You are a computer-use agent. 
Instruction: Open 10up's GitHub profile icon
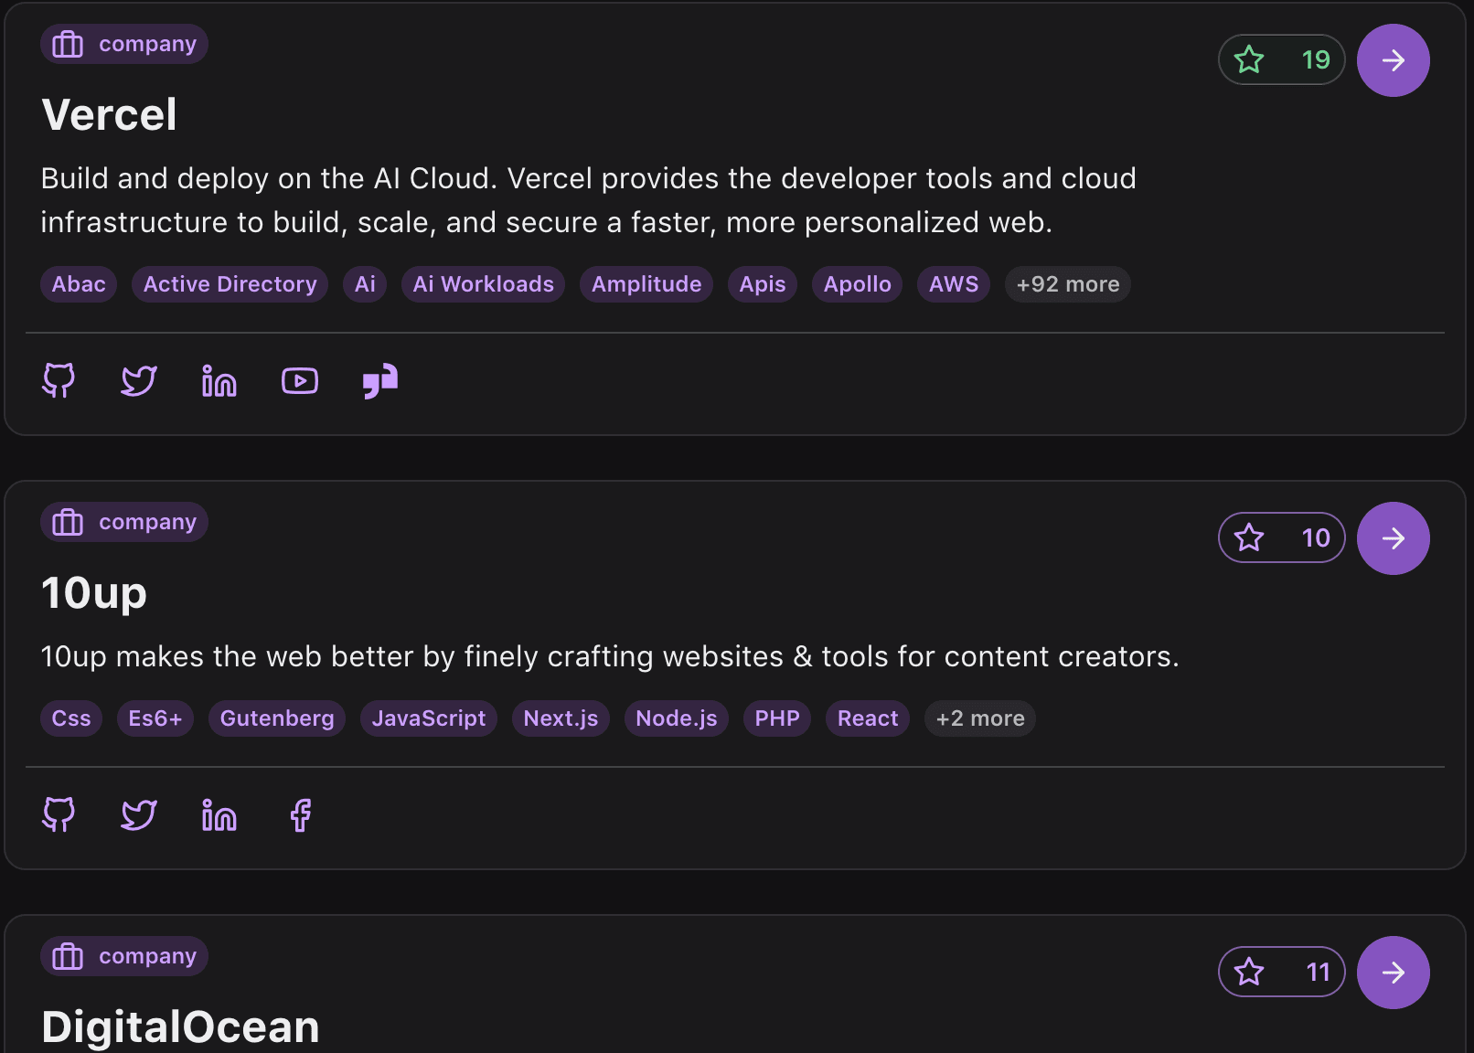[x=59, y=814]
